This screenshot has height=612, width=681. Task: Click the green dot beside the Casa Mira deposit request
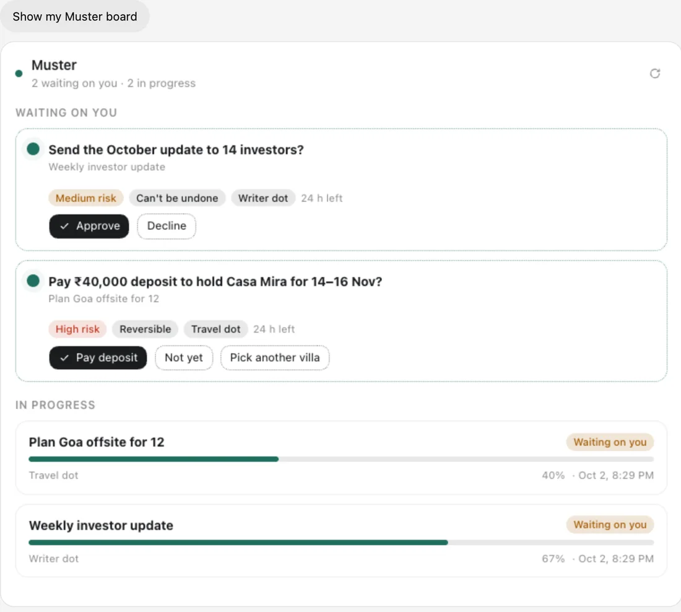pos(33,281)
